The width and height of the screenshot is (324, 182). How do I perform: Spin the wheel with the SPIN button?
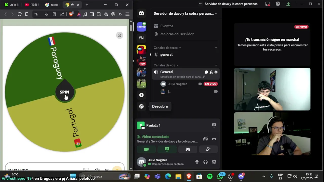click(x=65, y=92)
